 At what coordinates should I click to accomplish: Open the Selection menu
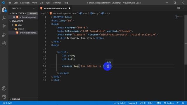25,3
